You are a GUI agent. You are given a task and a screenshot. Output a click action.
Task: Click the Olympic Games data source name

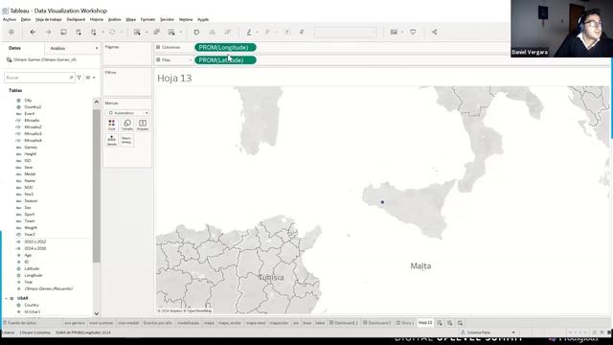45,59
